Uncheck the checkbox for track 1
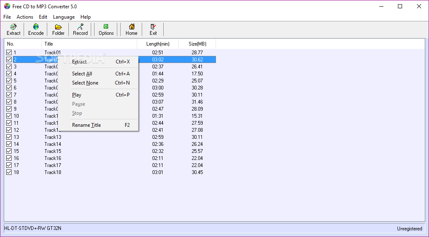The image size is (429, 237). pos(9,53)
